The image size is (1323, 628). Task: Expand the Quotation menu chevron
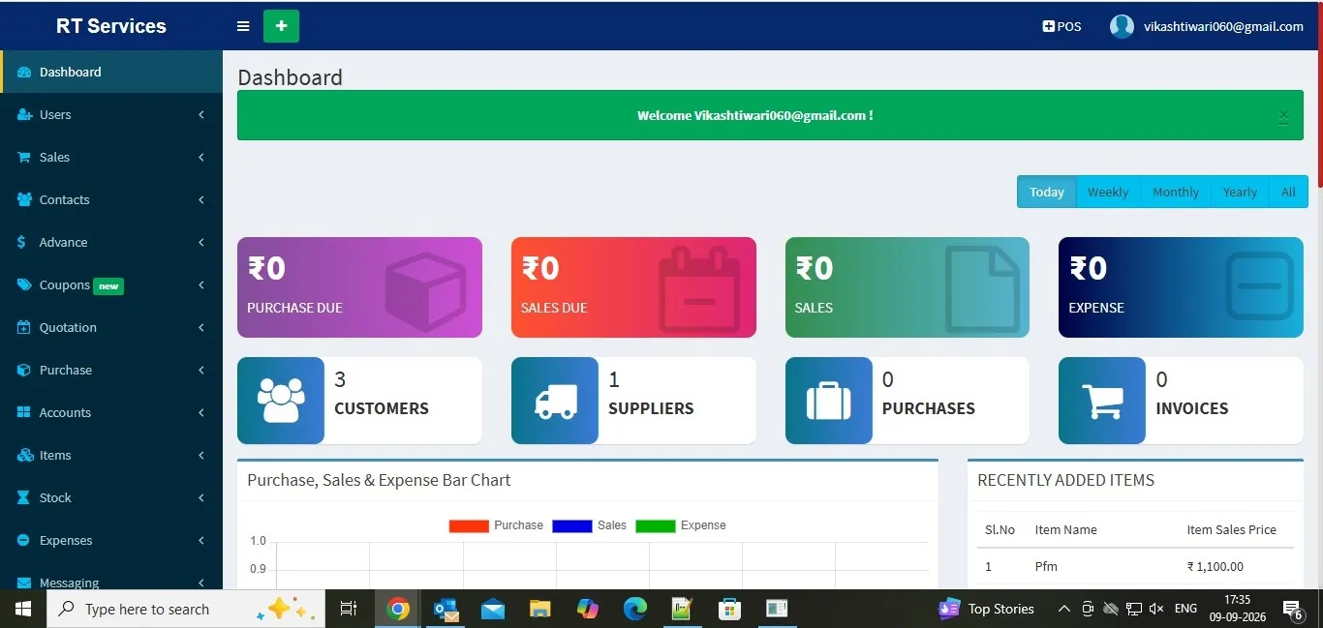(x=201, y=328)
